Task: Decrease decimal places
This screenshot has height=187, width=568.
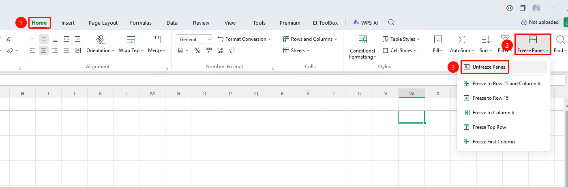Action: pyautogui.click(x=231, y=50)
